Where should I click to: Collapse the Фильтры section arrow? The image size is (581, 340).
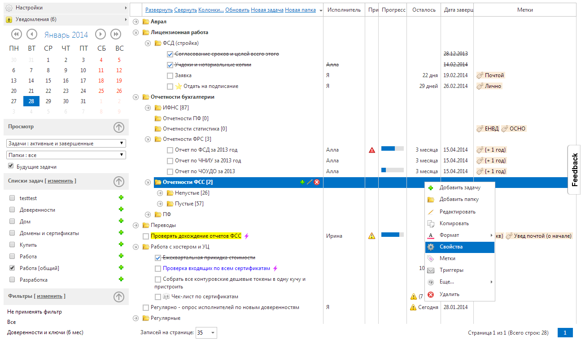tap(118, 296)
